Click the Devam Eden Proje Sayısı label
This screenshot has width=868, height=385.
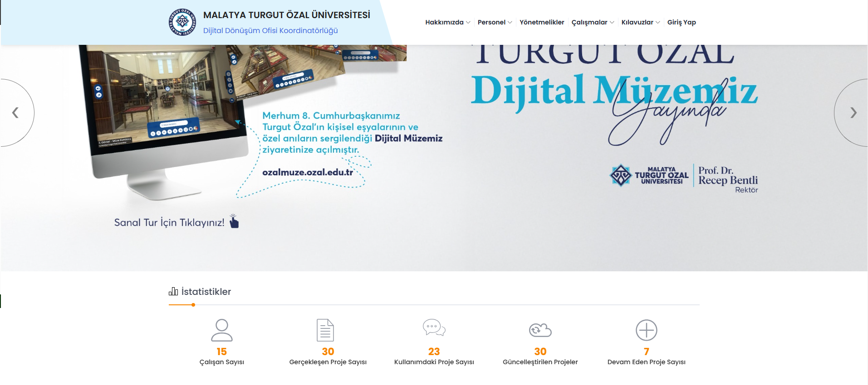point(647,362)
